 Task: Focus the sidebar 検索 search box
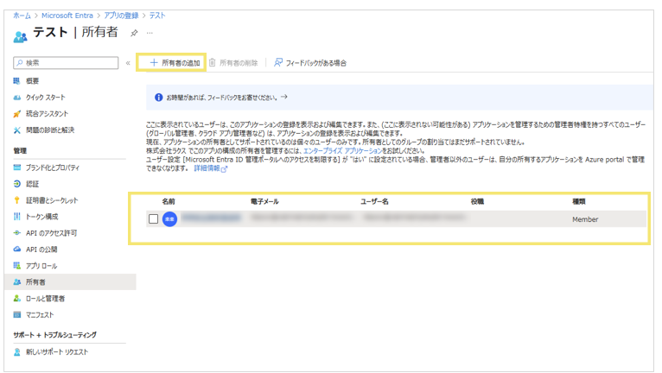(66, 63)
